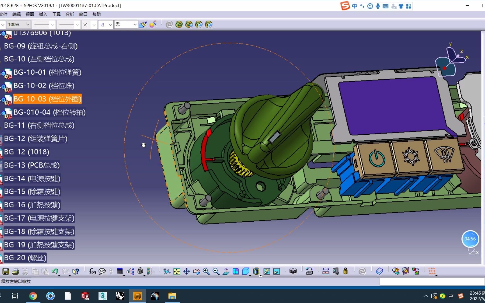The height and width of the screenshot is (303, 485).
Task: Open File Explorer from the taskbar
Action: (x=172, y=296)
